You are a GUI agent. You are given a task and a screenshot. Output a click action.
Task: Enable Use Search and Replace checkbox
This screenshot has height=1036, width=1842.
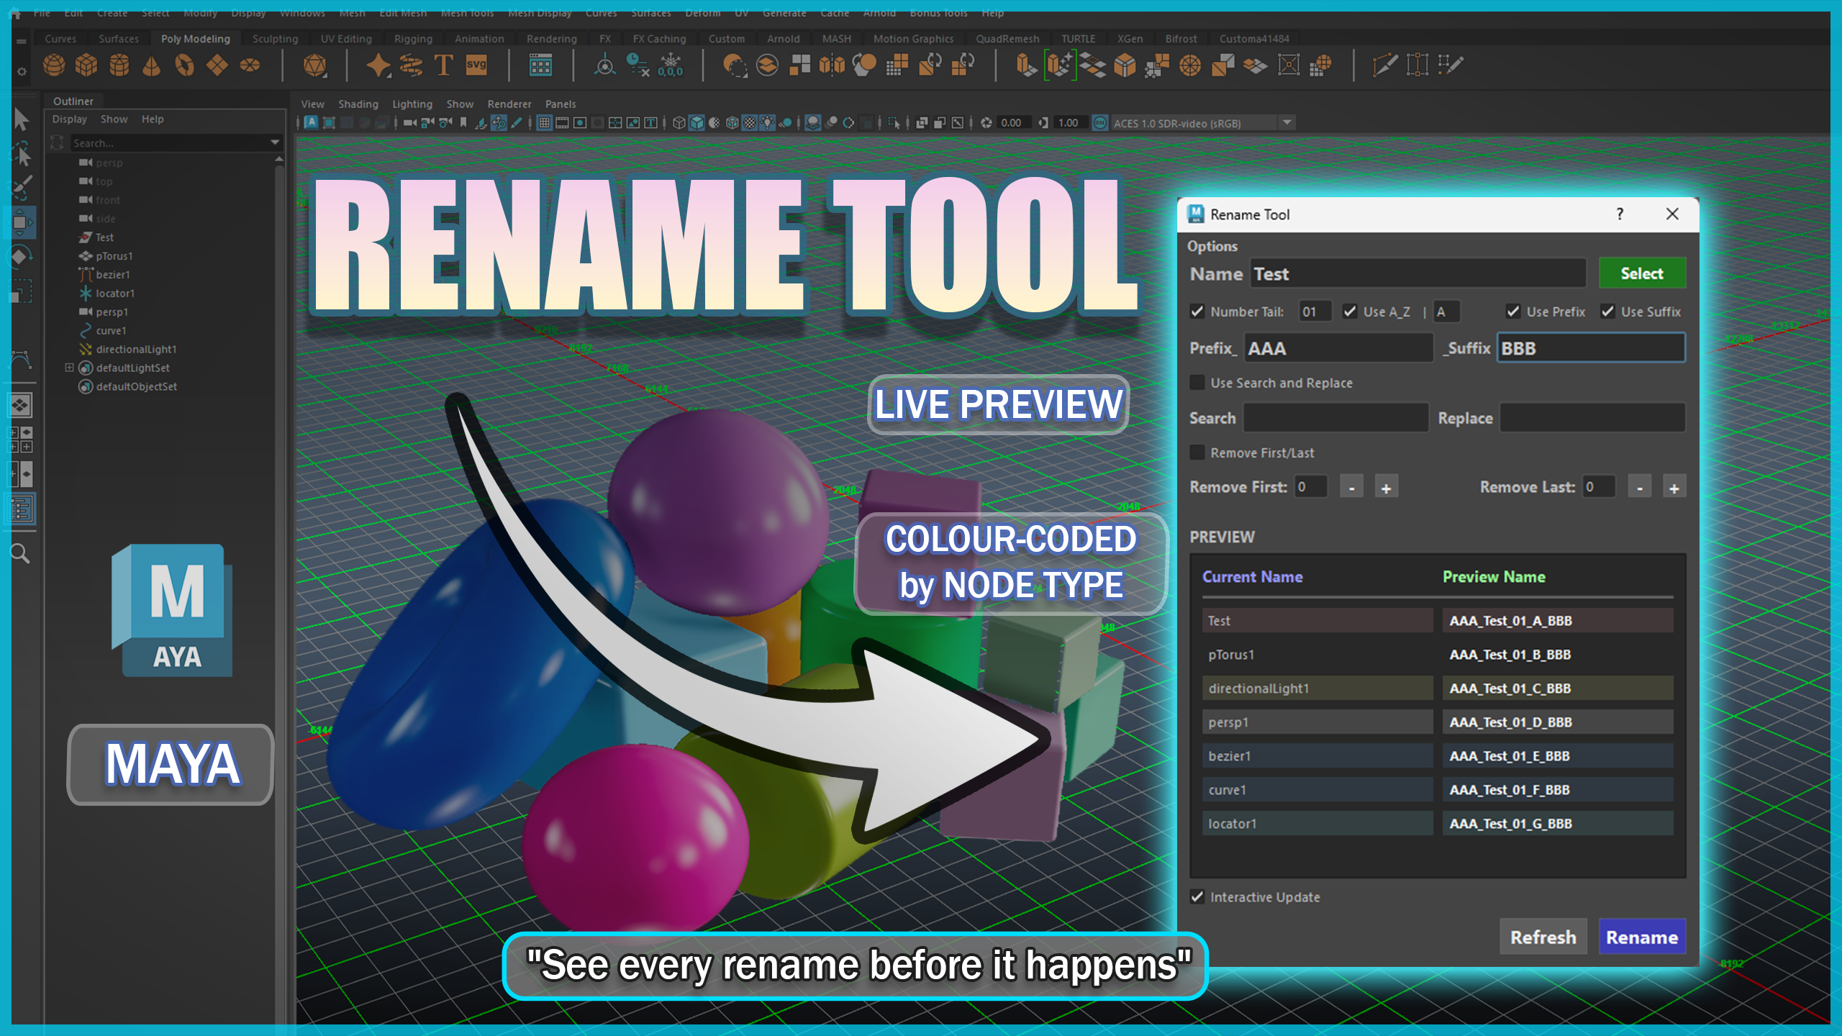click(1197, 383)
